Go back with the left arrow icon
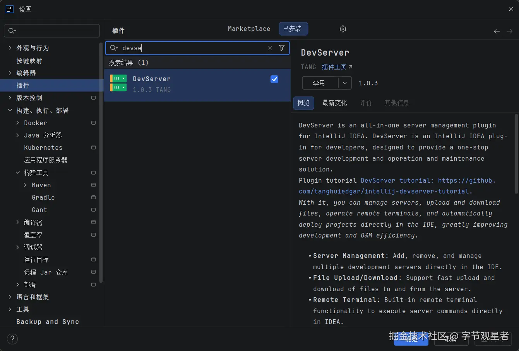The image size is (519, 351). click(x=497, y=31)
